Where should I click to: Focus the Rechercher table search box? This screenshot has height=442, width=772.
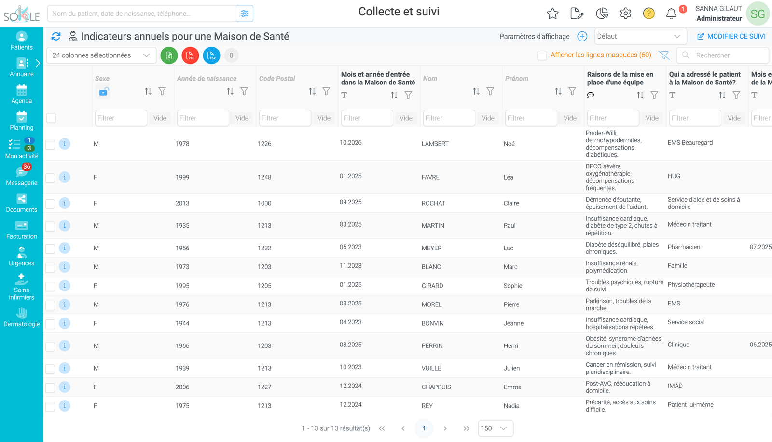pos(722,55)
